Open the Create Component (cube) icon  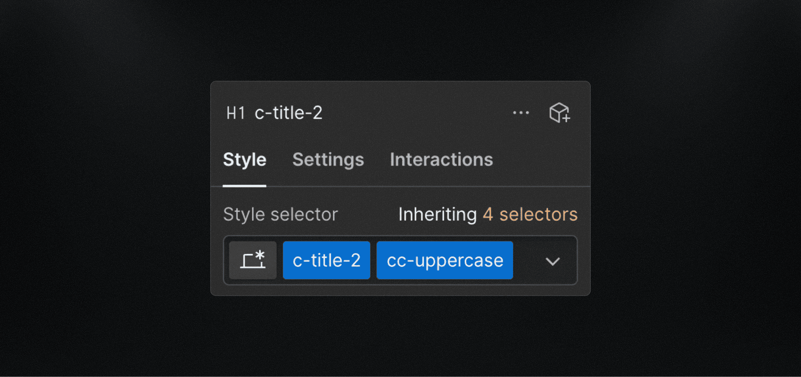tap(559, 113)
